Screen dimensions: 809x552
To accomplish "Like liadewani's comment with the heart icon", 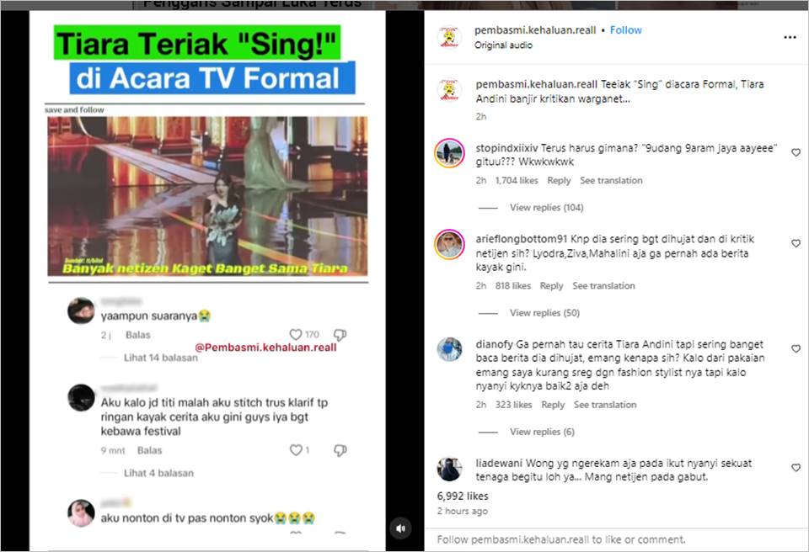I will click(x=796, y=468).
